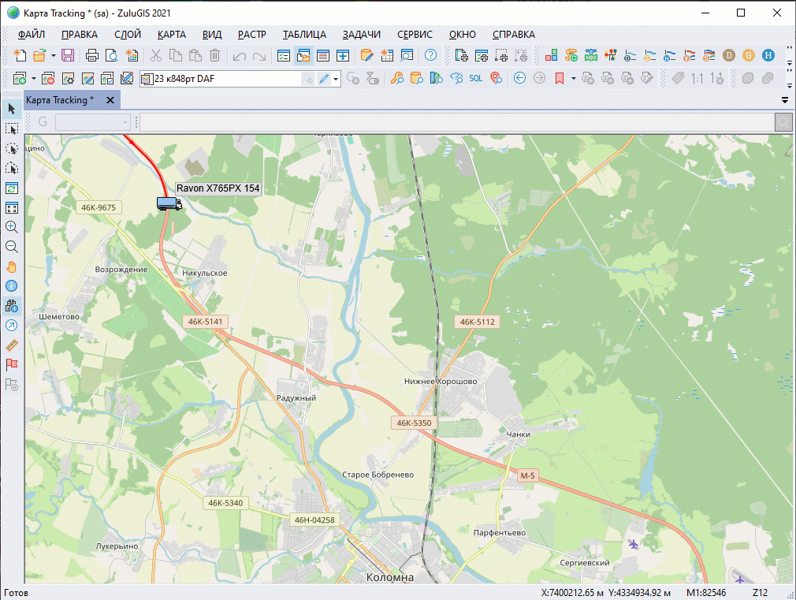Select the Zoom In magnifier tool
This screenshot has width=796, height=600.
[x=12, y=227]
